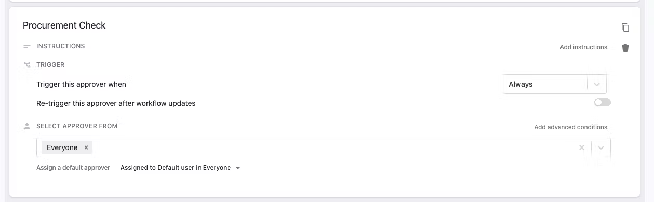Clear all approver selections
654x202 pixels.
point(582,147)
